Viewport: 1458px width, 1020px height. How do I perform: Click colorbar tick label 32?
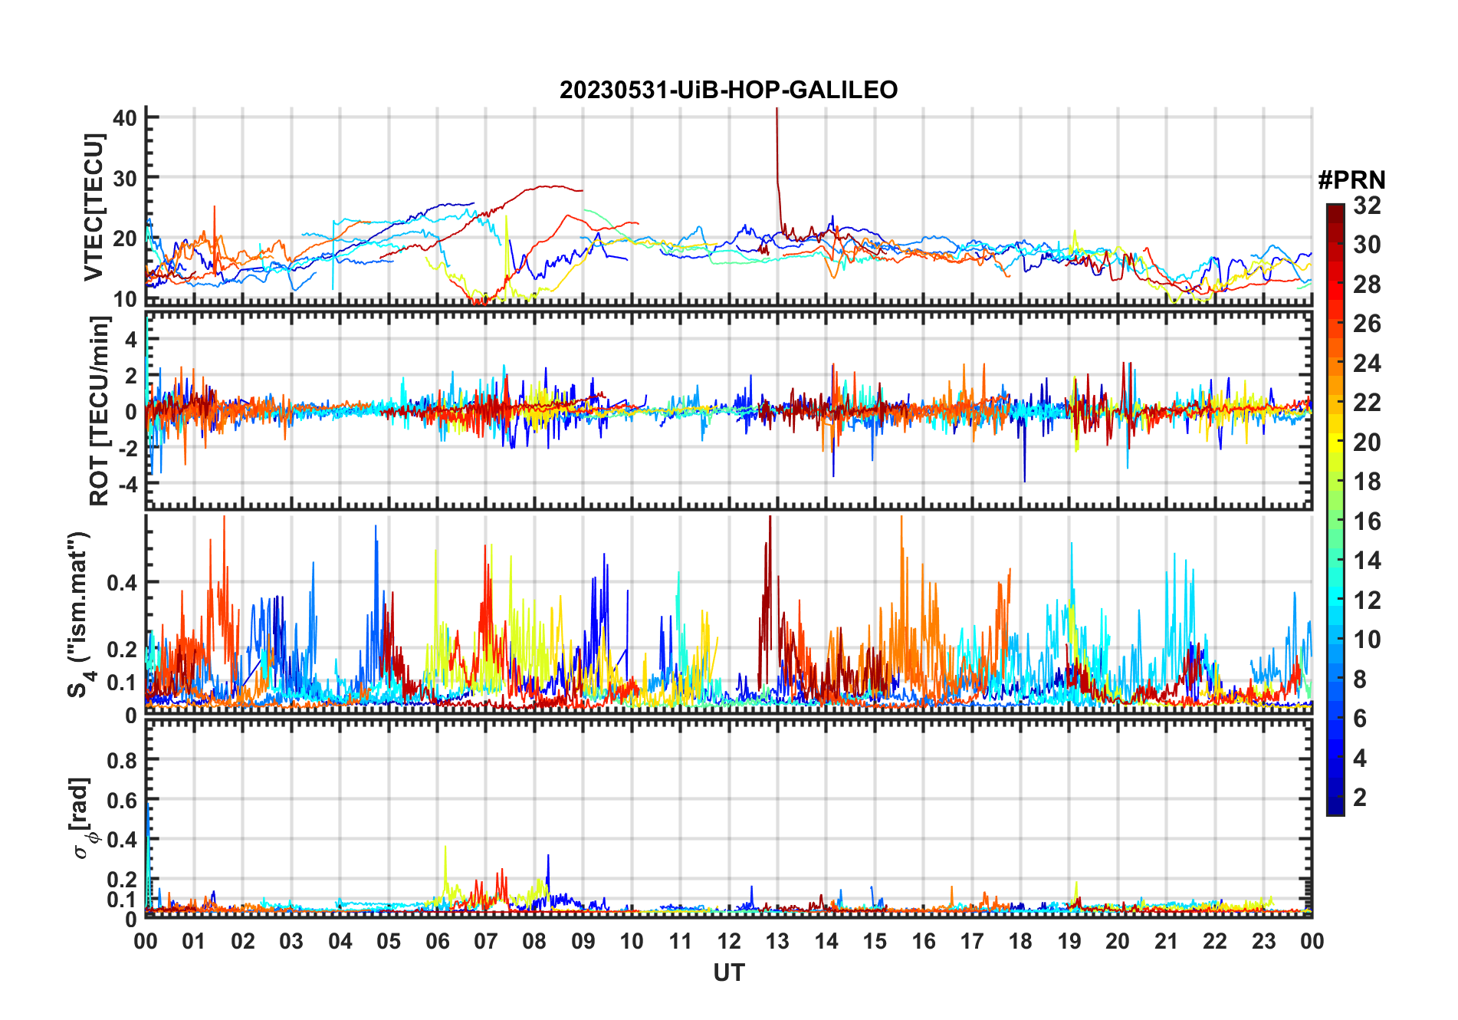tap(1367, 206)
